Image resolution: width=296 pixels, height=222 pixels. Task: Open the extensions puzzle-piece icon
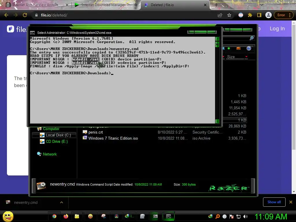pyautogui.click(x=250, y=15)
